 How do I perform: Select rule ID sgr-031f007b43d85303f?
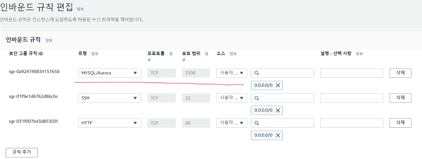click(33, 121)
